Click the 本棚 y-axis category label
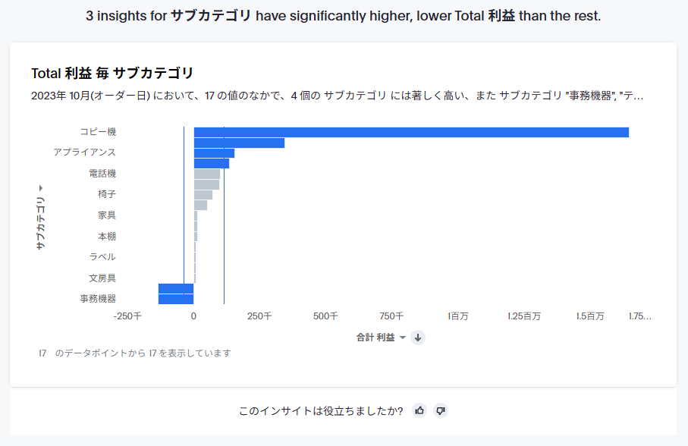The image size is (688, 446). coord(107,237)
